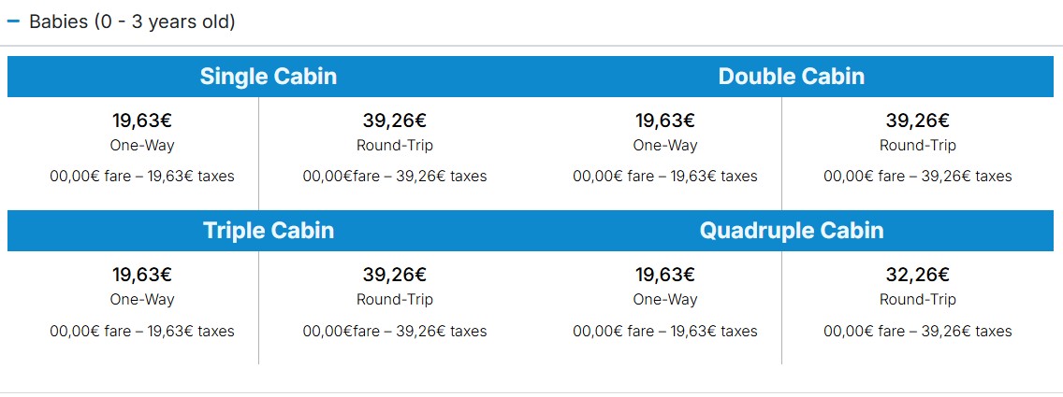Click Quadruple Cabin Round-Trip label
The width and height of the screenshot is (1063, 397).
917,300
